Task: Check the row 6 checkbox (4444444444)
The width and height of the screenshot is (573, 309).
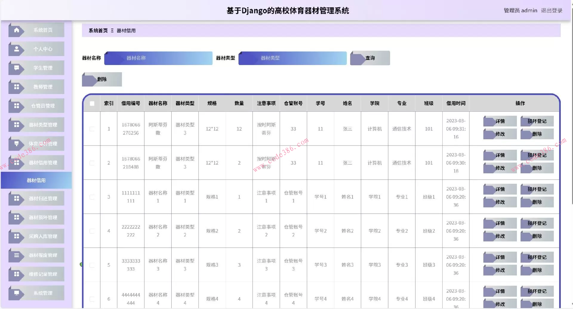Action: 92,299
